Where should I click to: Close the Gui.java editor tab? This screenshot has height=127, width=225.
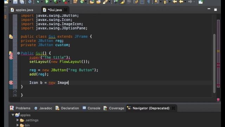[x=66, y=10]
